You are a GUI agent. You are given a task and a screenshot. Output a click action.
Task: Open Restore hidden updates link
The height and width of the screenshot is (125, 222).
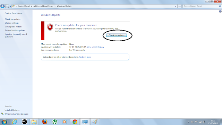(15, 31)
